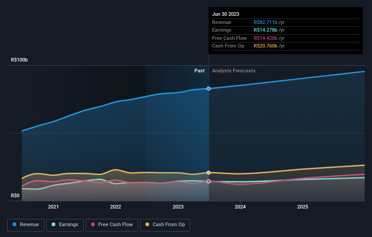This screenshot has height=237, width=372.
Task: Click the Earnings row label in tooltip
Action: click(x=222, y=30)
